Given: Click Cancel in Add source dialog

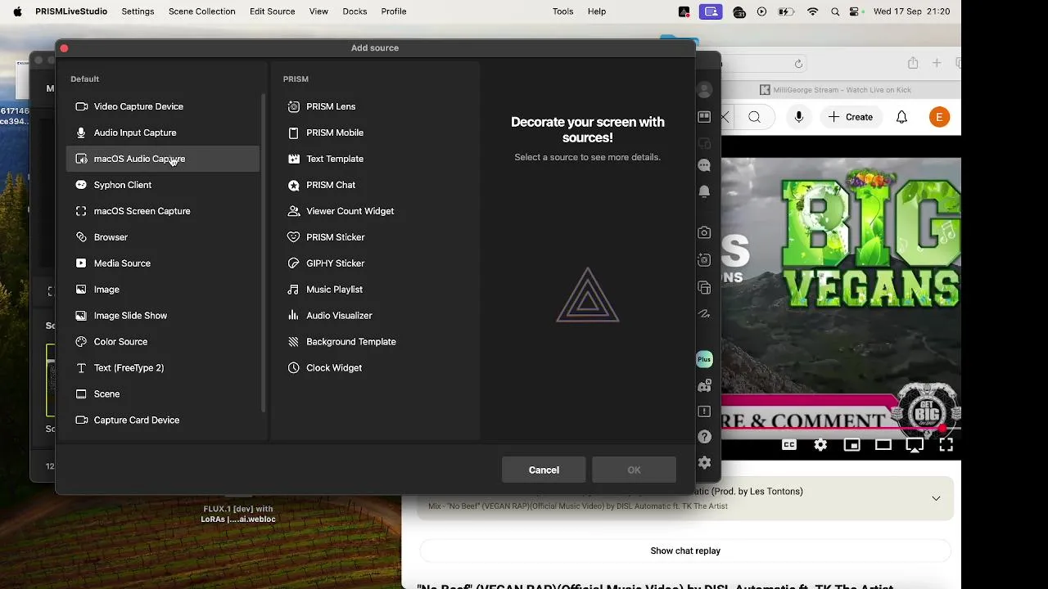Looking at the screenshot, I should [544, 470].
